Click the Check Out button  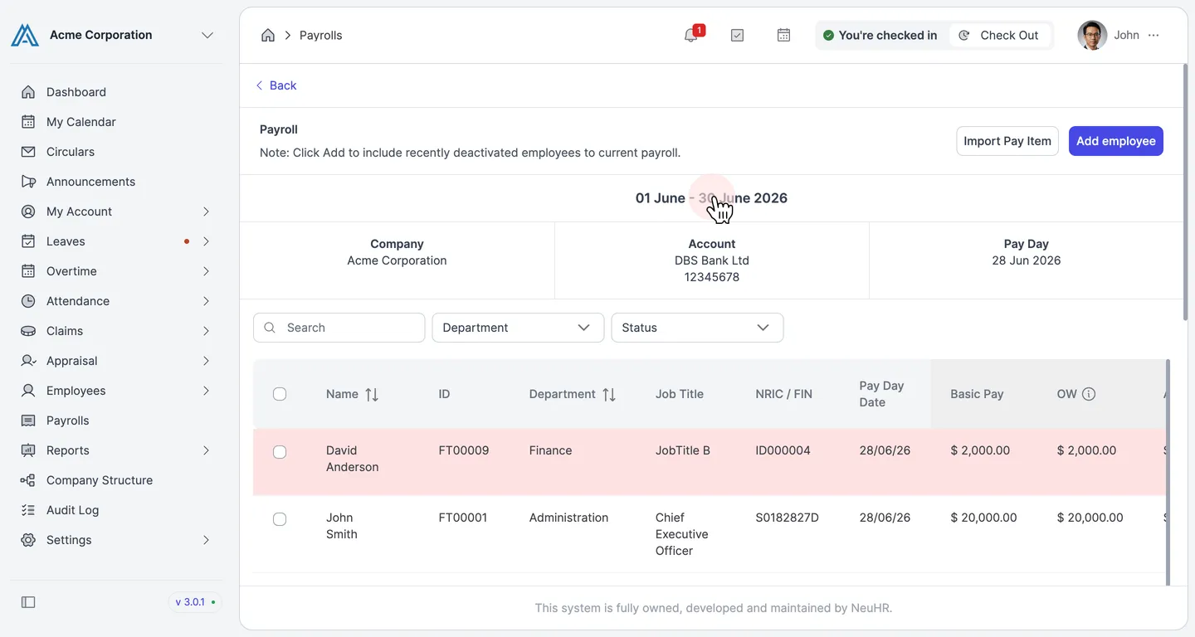(999, 35)
